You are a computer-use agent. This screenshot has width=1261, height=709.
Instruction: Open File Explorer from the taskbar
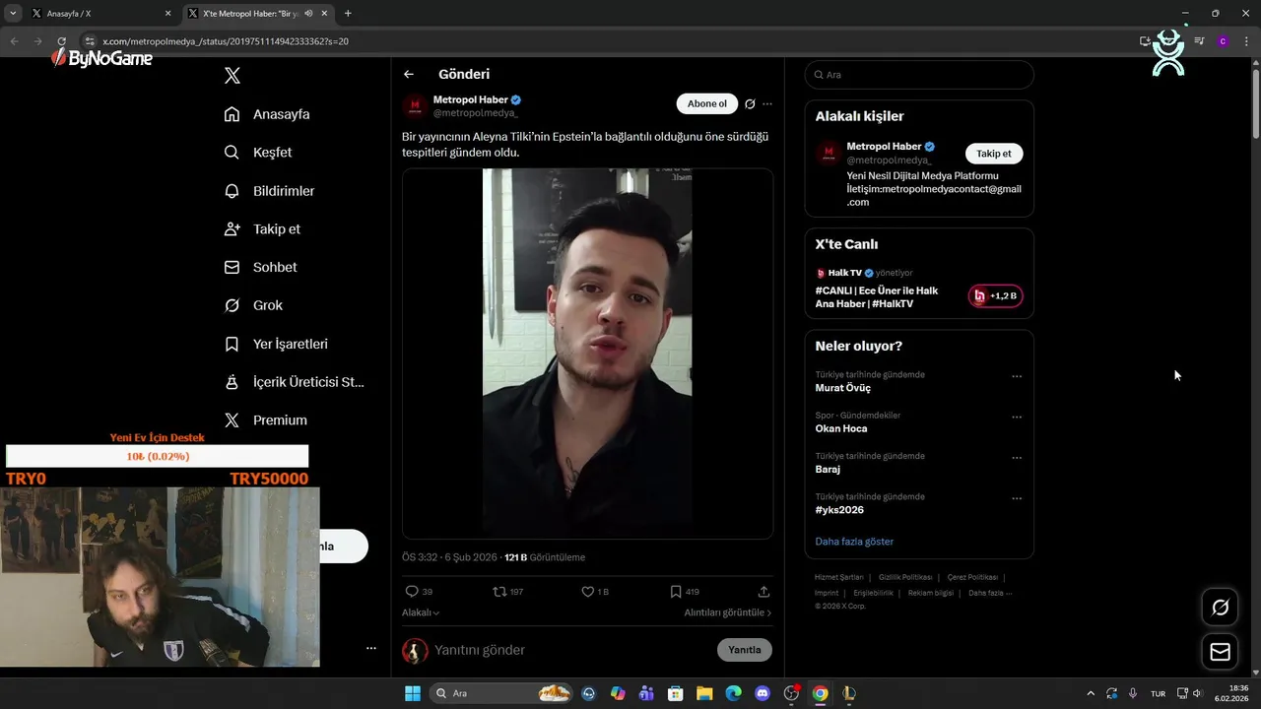pos(704,693)
